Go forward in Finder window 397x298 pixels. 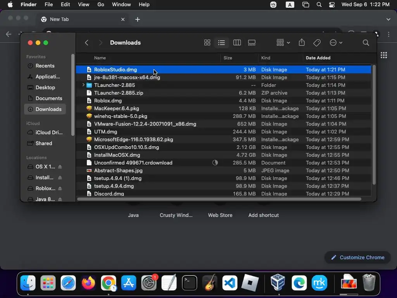click(x=100, y=43)
